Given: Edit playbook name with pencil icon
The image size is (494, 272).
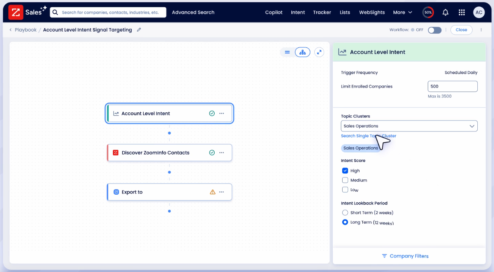Looking at the screenshot, I should pos(139,29).
